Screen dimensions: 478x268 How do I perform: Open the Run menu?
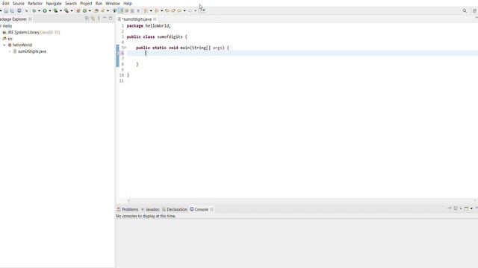(99, 3)
